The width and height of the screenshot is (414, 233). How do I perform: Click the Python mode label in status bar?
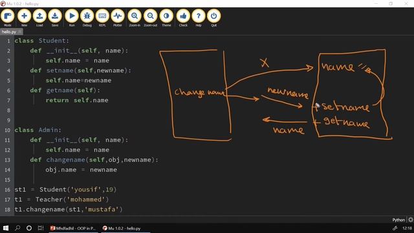398,220
